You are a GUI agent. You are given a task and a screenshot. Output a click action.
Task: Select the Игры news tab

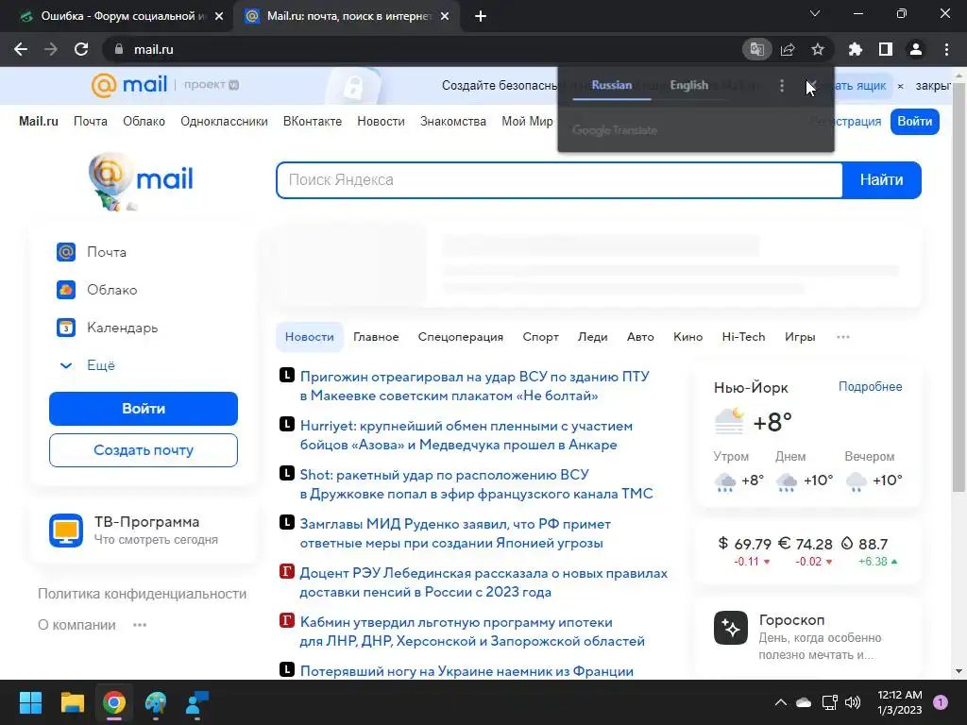800,337
